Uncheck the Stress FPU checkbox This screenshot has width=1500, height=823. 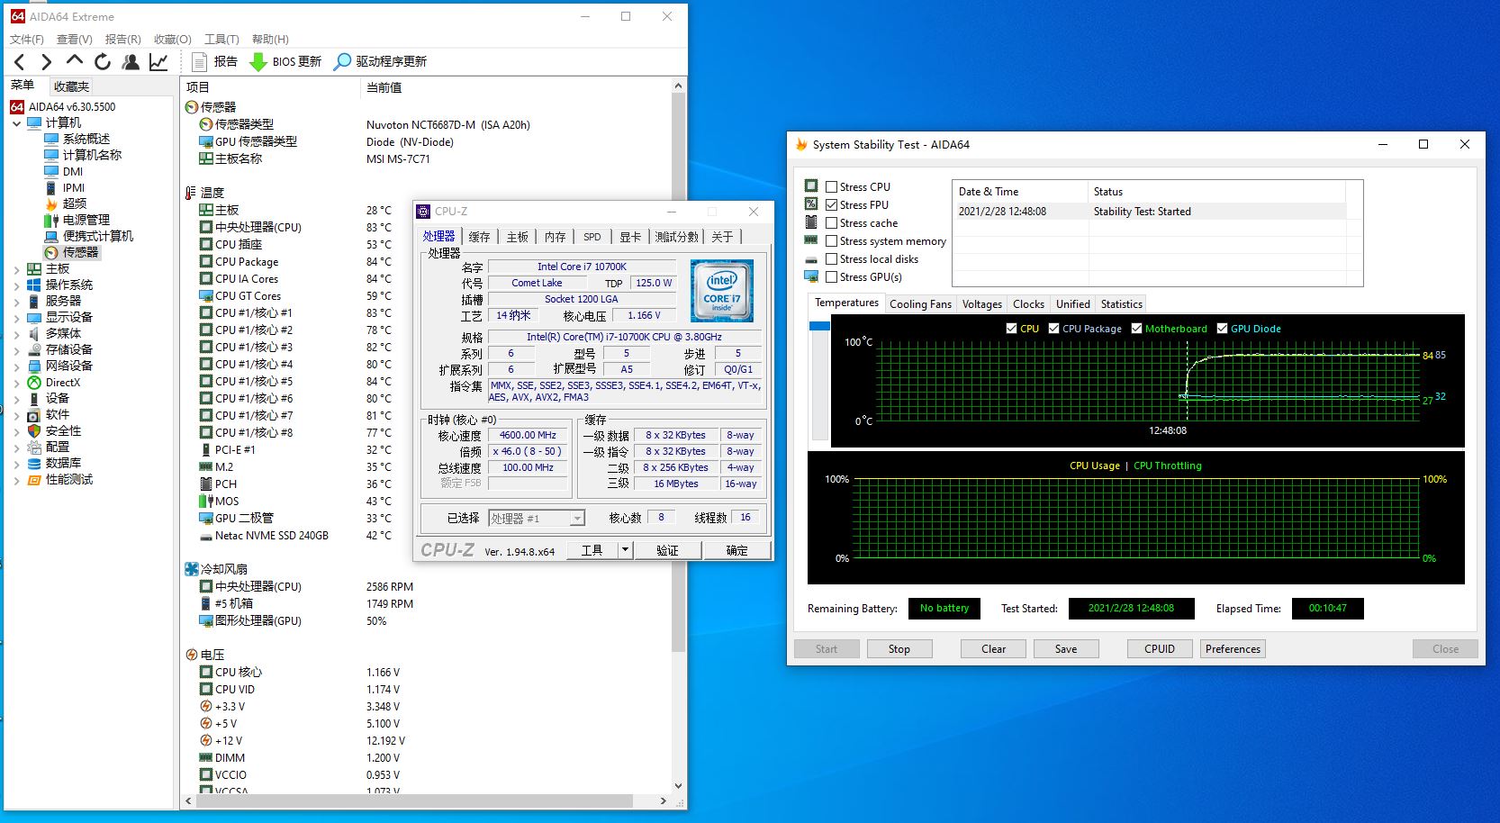(x=832, y=205)
